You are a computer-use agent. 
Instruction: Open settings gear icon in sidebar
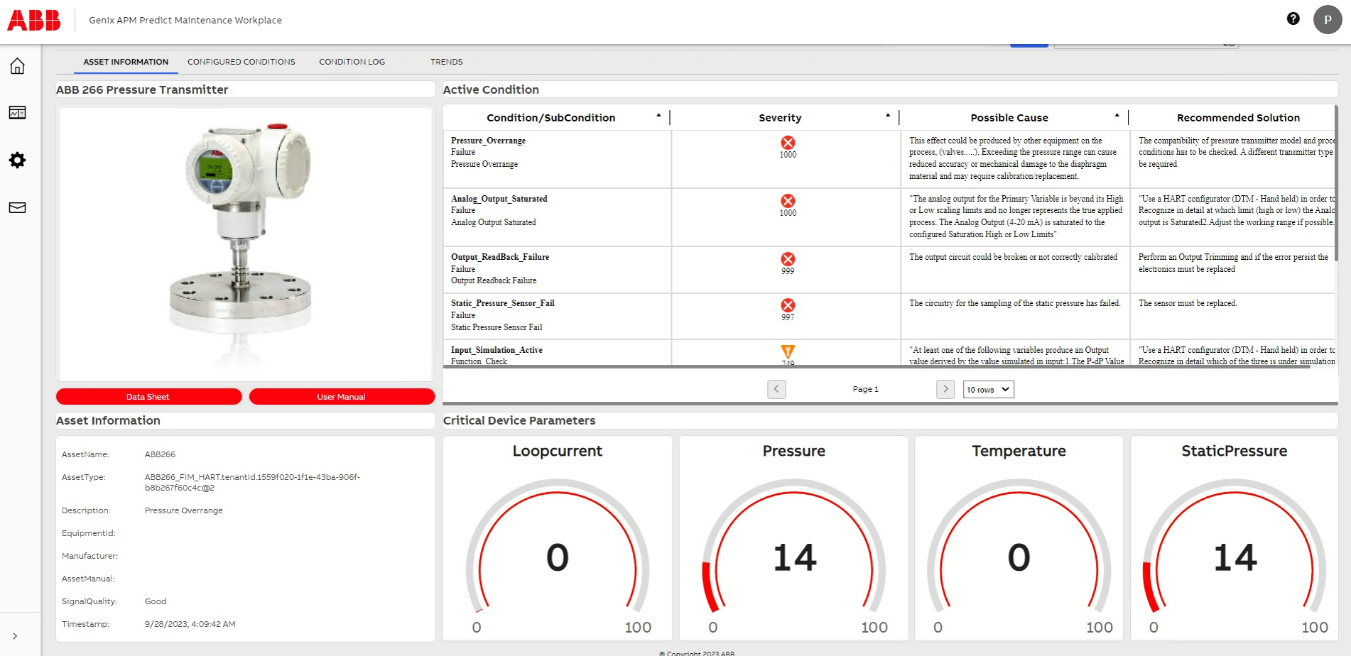tap(17, 160)
